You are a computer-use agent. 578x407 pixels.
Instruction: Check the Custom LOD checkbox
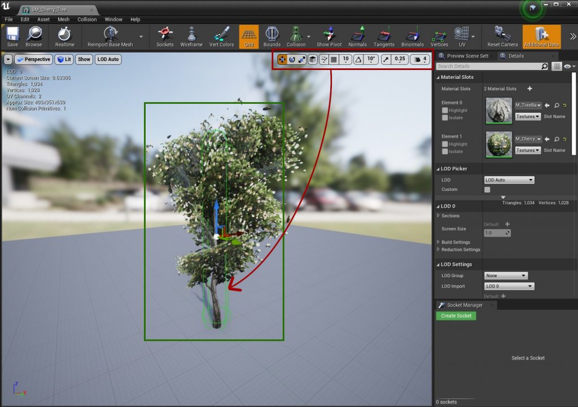(487, 190)
